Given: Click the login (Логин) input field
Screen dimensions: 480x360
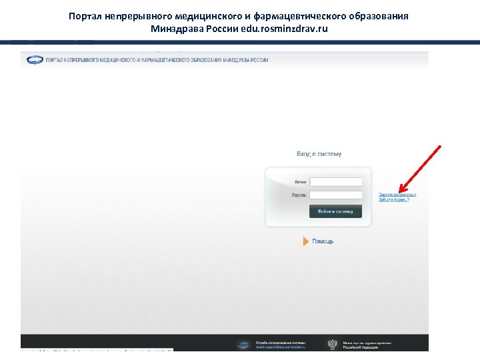Looking at the screenshot, I should click(x=336, y=182).
